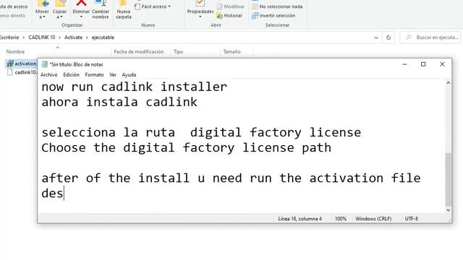Open the Ayuda menu in Notepad
The image size is (463, 260).
(129, 75)
